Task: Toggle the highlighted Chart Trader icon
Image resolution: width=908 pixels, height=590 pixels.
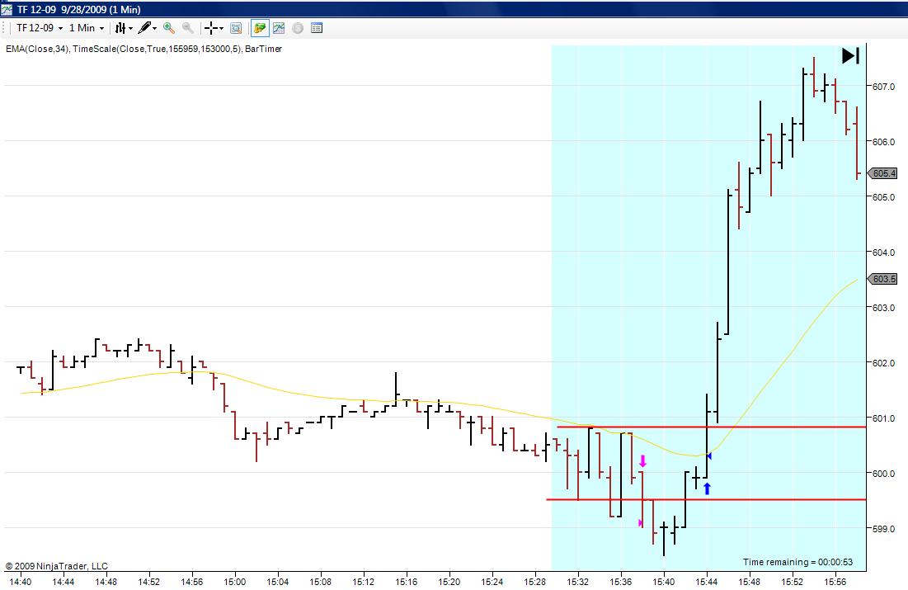Action: click(260, 28)
